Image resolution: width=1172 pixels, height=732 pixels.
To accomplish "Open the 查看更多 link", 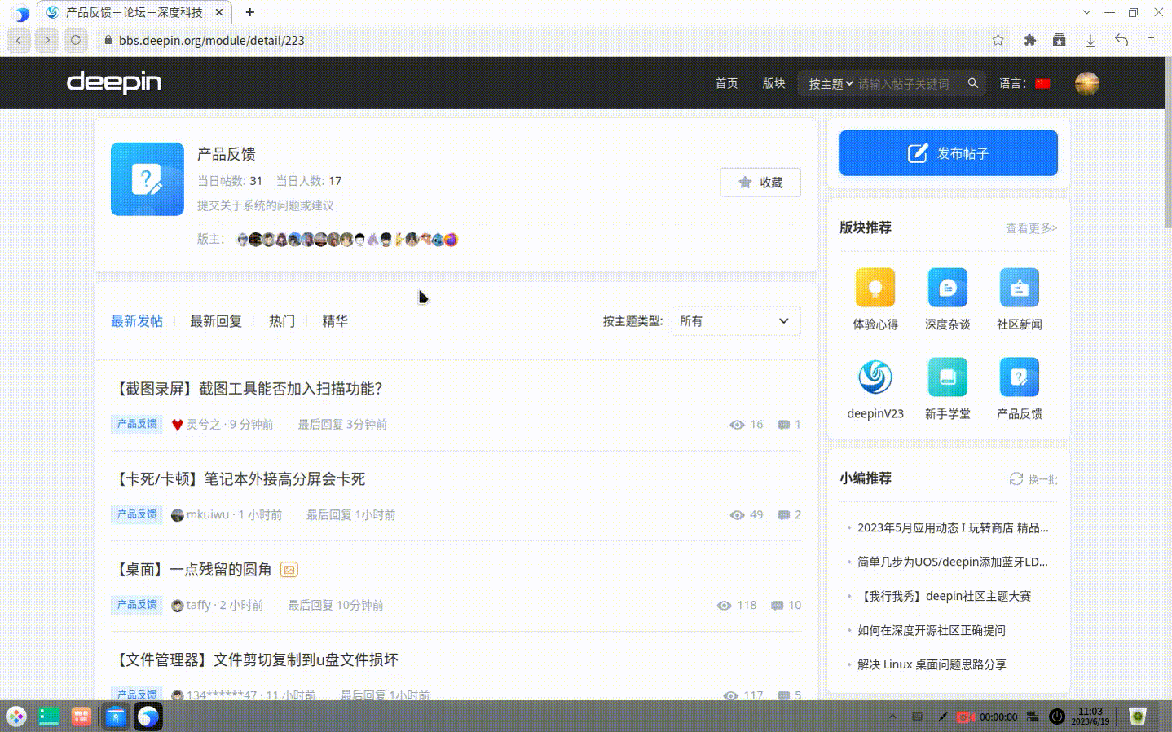I will (1030, 228).
